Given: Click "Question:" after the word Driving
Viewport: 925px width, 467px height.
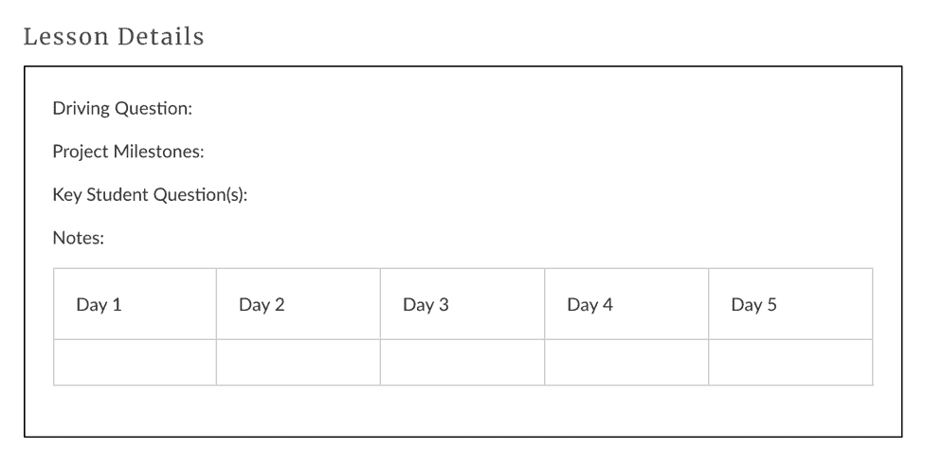Looking at the screenshot, I should 154,109.
